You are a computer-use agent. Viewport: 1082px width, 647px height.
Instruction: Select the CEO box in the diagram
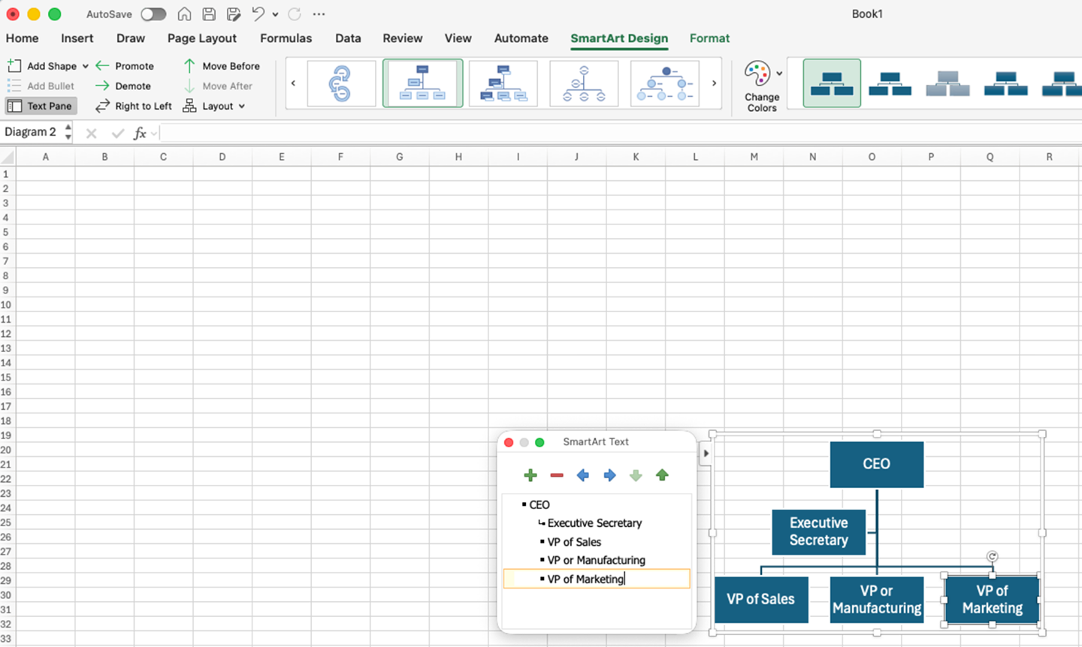(877, 464)
